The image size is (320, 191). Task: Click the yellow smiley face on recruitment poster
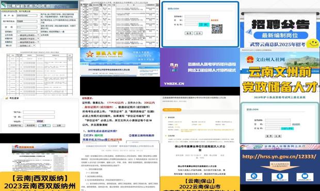[x=313, y=43]
